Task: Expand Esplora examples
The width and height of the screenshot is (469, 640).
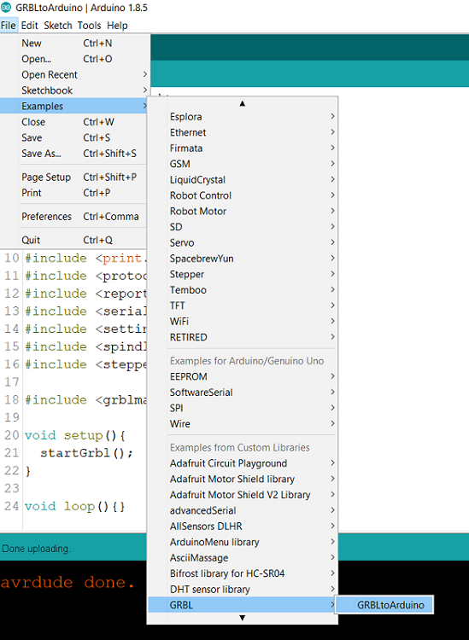Action: pos(243,117)
